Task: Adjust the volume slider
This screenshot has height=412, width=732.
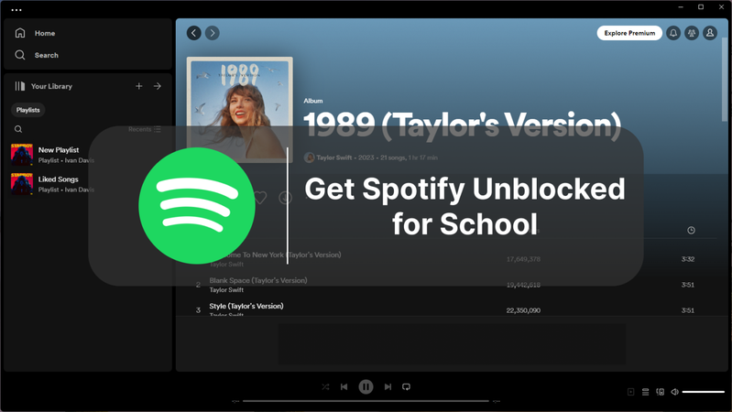Action: (x=703, y=392)
